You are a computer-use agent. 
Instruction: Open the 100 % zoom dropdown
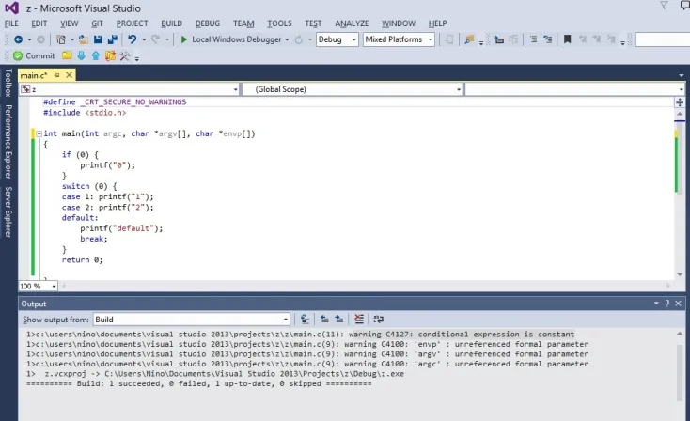click(x=38, y=287)
